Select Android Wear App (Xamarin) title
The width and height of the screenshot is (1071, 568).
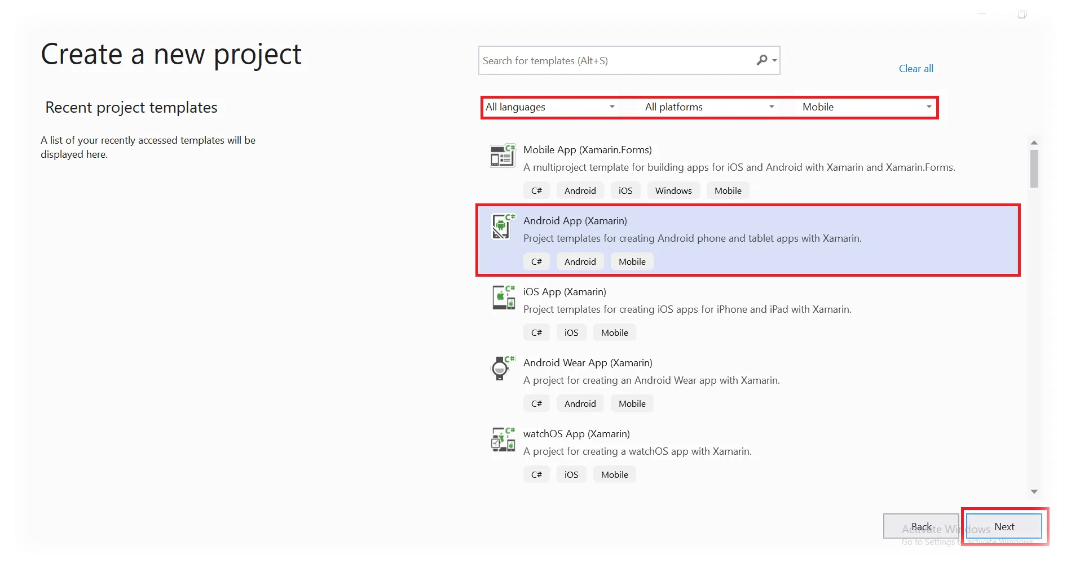588,363
